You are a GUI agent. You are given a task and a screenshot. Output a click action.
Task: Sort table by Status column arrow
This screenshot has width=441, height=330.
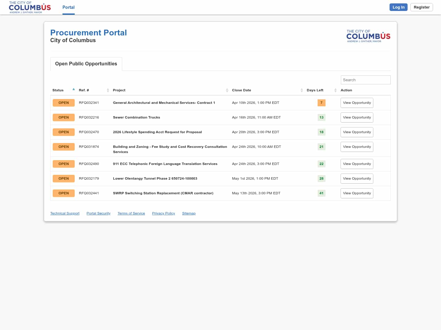coord(73,89)
